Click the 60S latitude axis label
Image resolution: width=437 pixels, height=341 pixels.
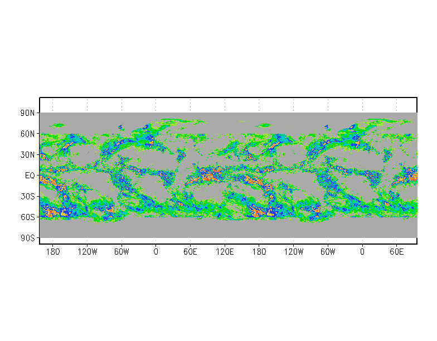28,217
